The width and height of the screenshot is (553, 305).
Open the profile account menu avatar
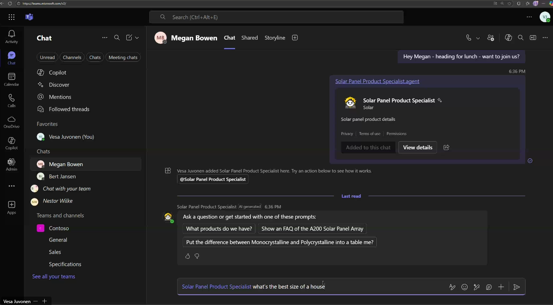tap(545, 17)
